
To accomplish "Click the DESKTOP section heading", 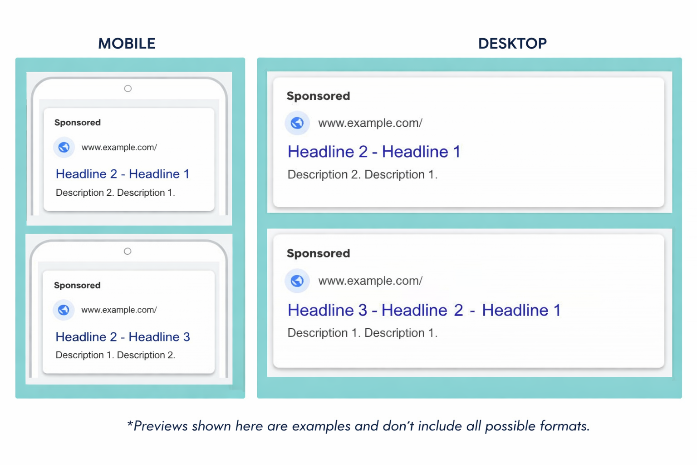I will pyautogui.click(x=512, y=44).
